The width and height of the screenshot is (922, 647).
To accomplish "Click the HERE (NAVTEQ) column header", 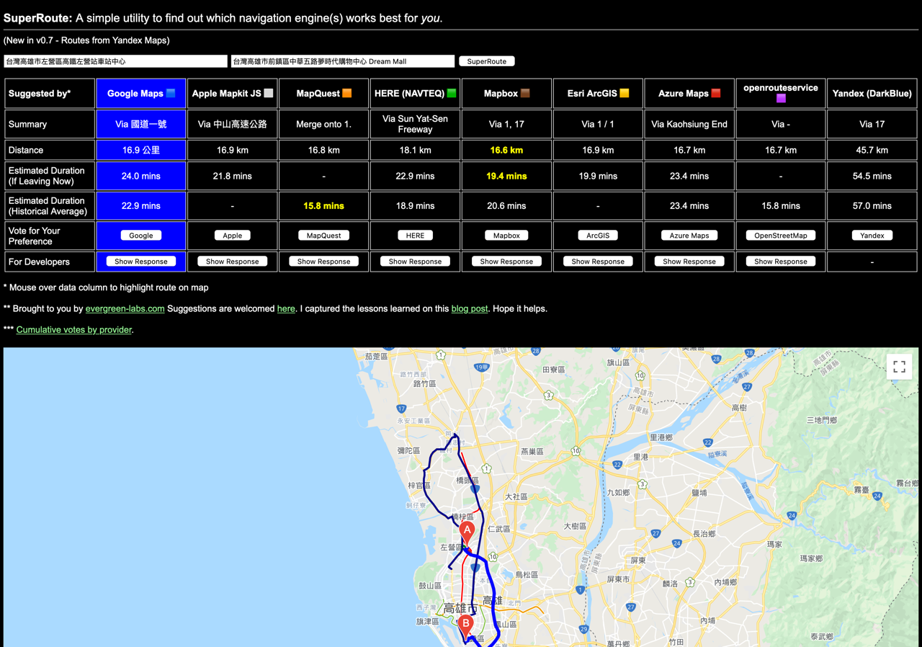I will [x=416, y=94].
